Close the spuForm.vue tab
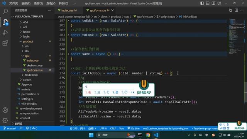 (112, 10)
